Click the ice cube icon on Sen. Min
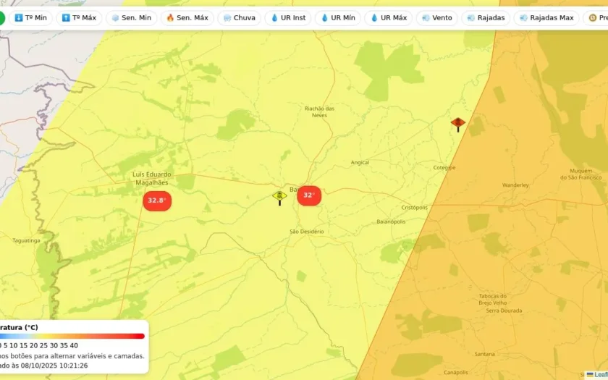The image size is (608, 380). pyautogui.click(x=115, y=18)
